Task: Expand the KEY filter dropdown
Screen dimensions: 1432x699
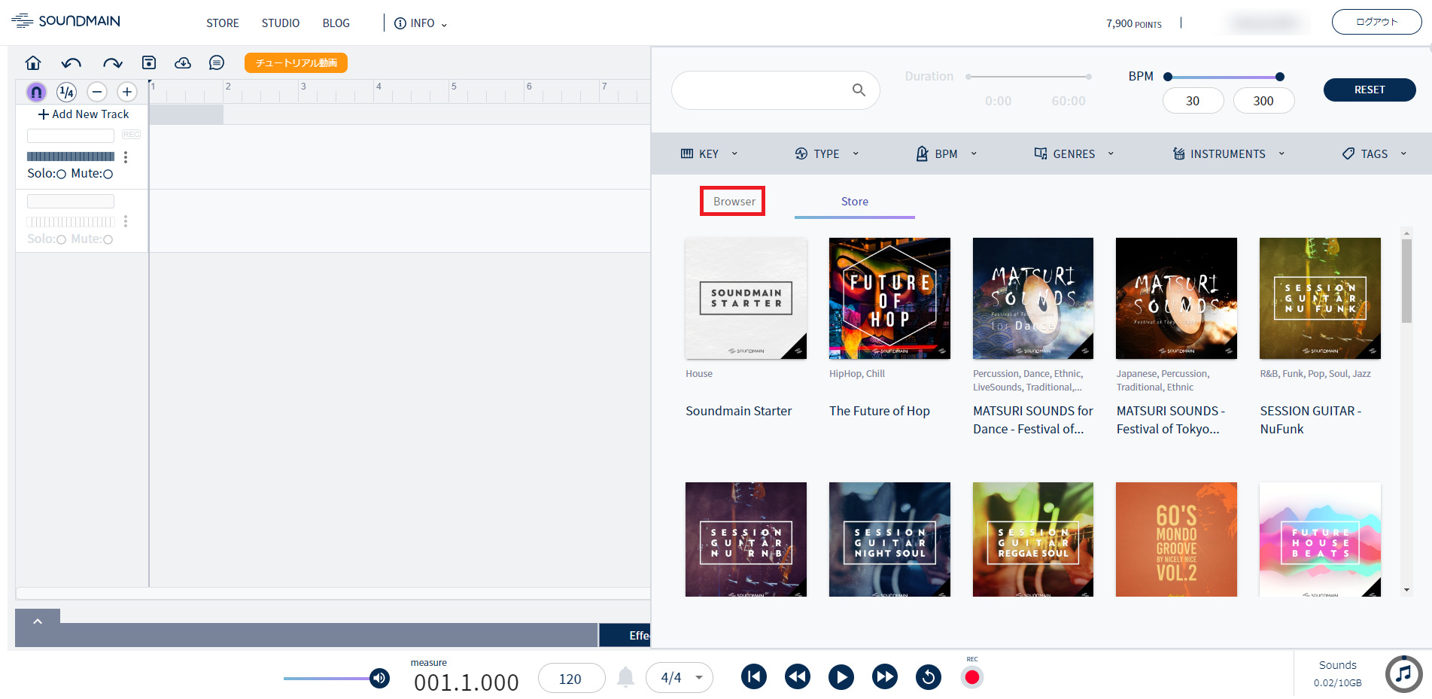Action: click(709, 153)
